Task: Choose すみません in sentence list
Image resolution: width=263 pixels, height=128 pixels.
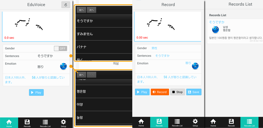Action: (x=104, y=34)
